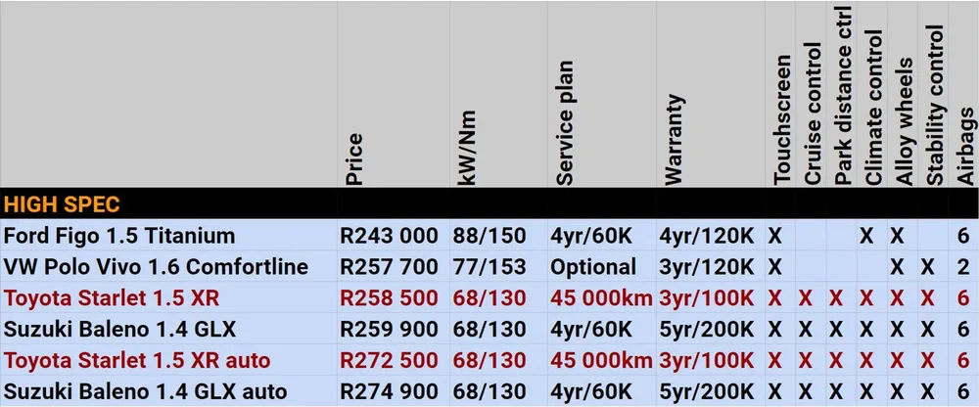The height and width of the screenshot is (407, 979).
Task: Click the Service plan column header
Action: pos(565,122)
